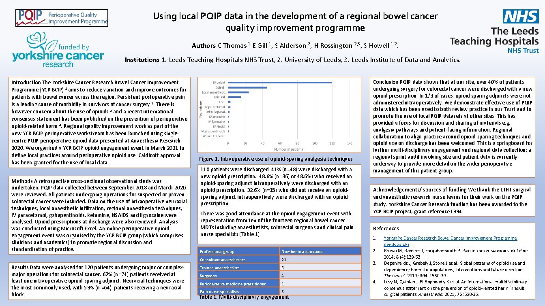Click the PQIP programme logo

(61, 18)
